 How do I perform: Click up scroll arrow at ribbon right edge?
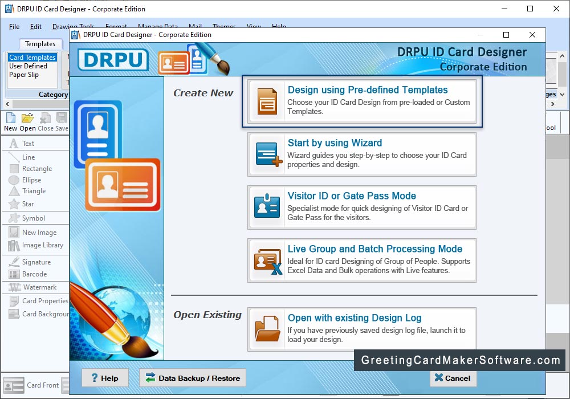[563, 56]
